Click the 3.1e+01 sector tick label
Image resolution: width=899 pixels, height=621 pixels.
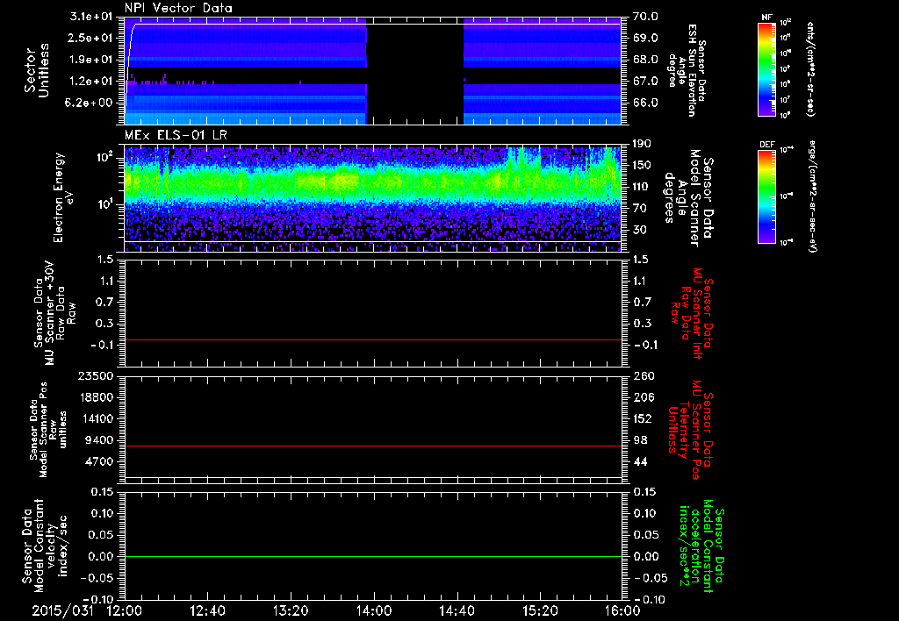click(91, 17)
